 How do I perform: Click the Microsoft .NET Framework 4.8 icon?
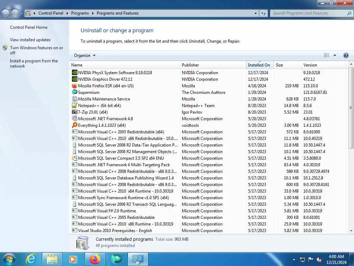(x=75, y=118)
